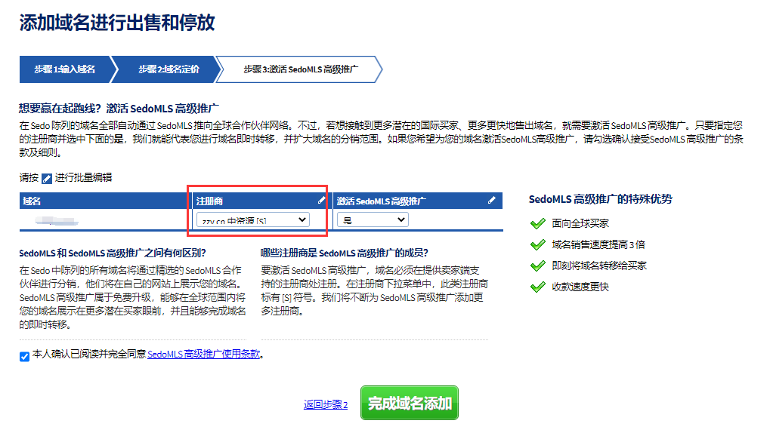This screenshot has height=439, width=767.
Task: Click green checkmark next to 面向全球买家
Action: coord(537,224)
